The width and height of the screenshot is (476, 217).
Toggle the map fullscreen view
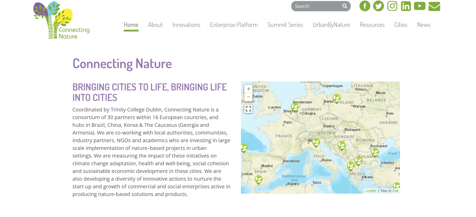pyautogui.click(x=248, y=109)
